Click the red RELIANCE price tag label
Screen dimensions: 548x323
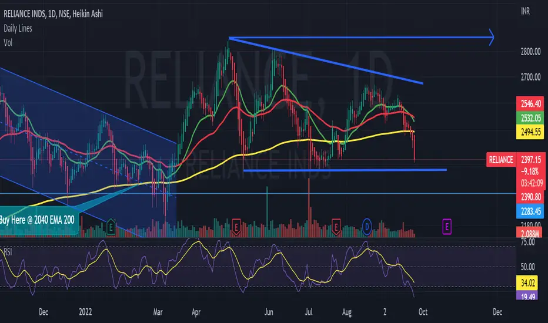pyautogui.click(x=501, y=160)
